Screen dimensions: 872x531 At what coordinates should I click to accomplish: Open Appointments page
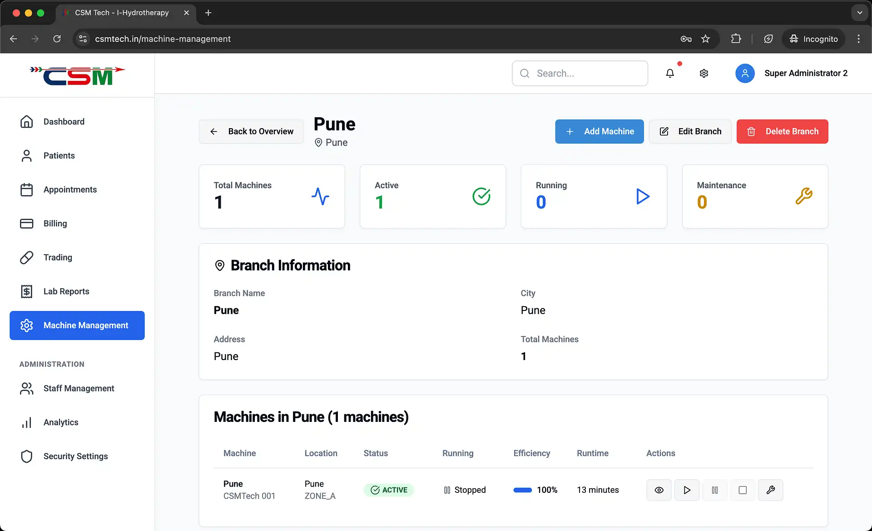77,190
